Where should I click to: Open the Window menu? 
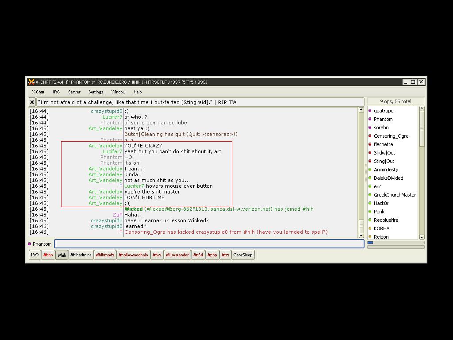point(118,92)
